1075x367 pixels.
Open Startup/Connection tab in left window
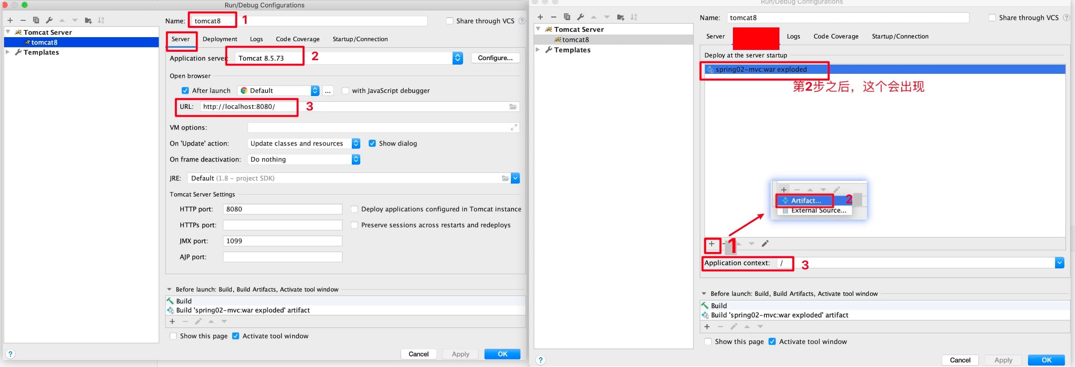point(360,39)
